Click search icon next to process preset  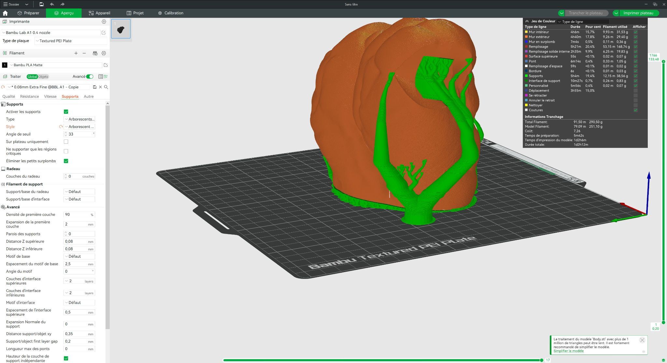click(106, 87)
